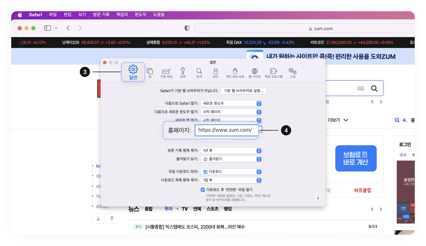This screenshot has width=426, height=246.
Task: Open the 다음으로 Safari 열기 dropdown
Action: pyautogui.click(x=231, y=103)
